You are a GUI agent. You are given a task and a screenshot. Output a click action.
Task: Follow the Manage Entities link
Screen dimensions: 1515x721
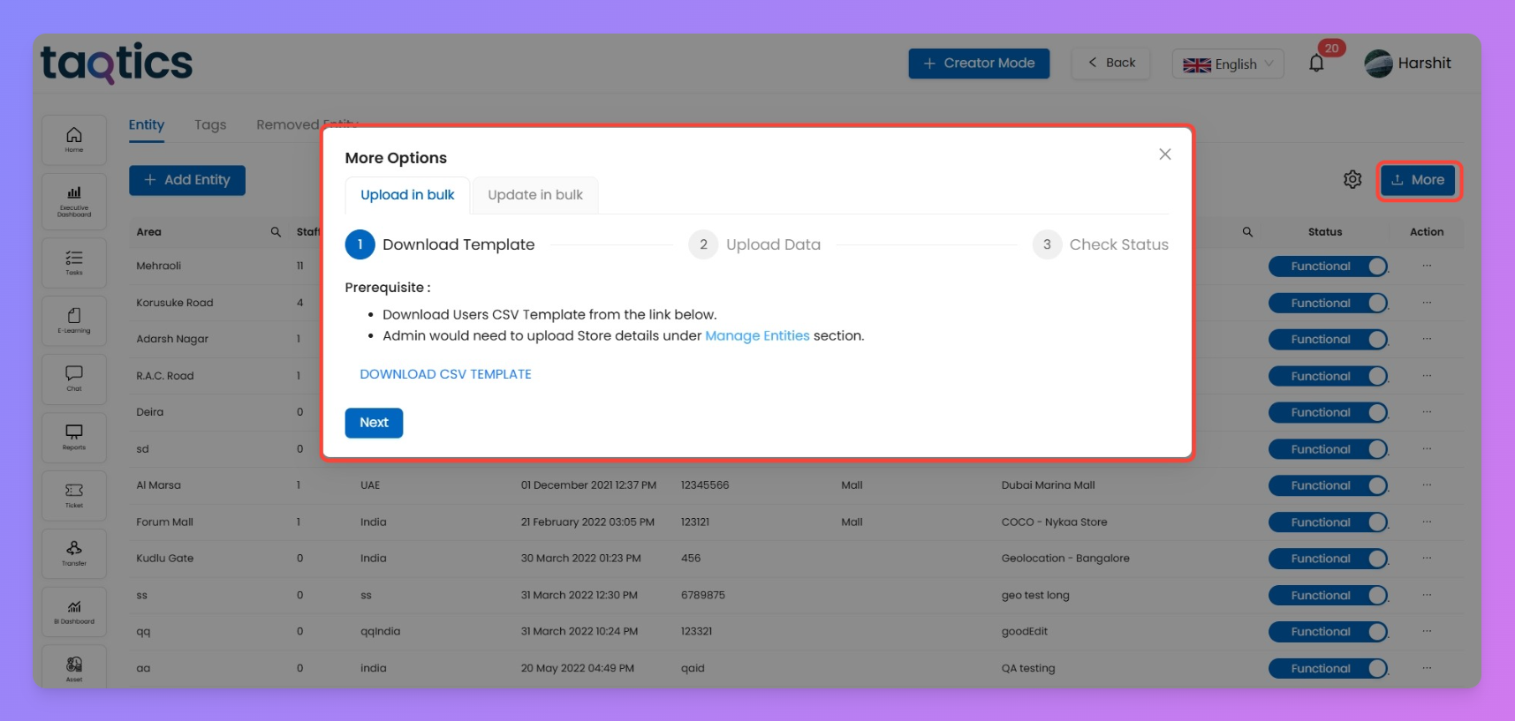pos(757,336)
